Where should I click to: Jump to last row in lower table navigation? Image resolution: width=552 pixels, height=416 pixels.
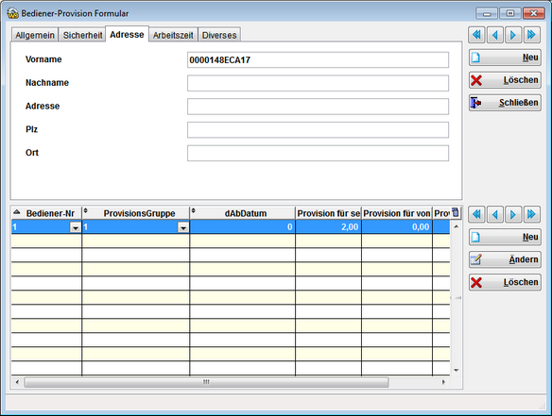(x=531, y=214)
